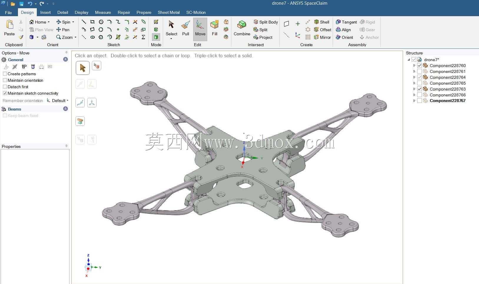The height and width of the screenshot is (284, 479).
Task: Select Component228766 in the Structure tree
Action: coord(447,95)
